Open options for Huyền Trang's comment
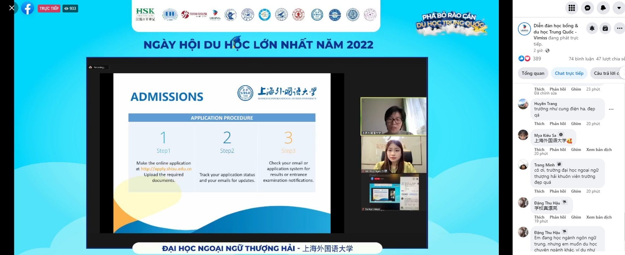Viewport: 625px width, 255px height. point(611,109)
